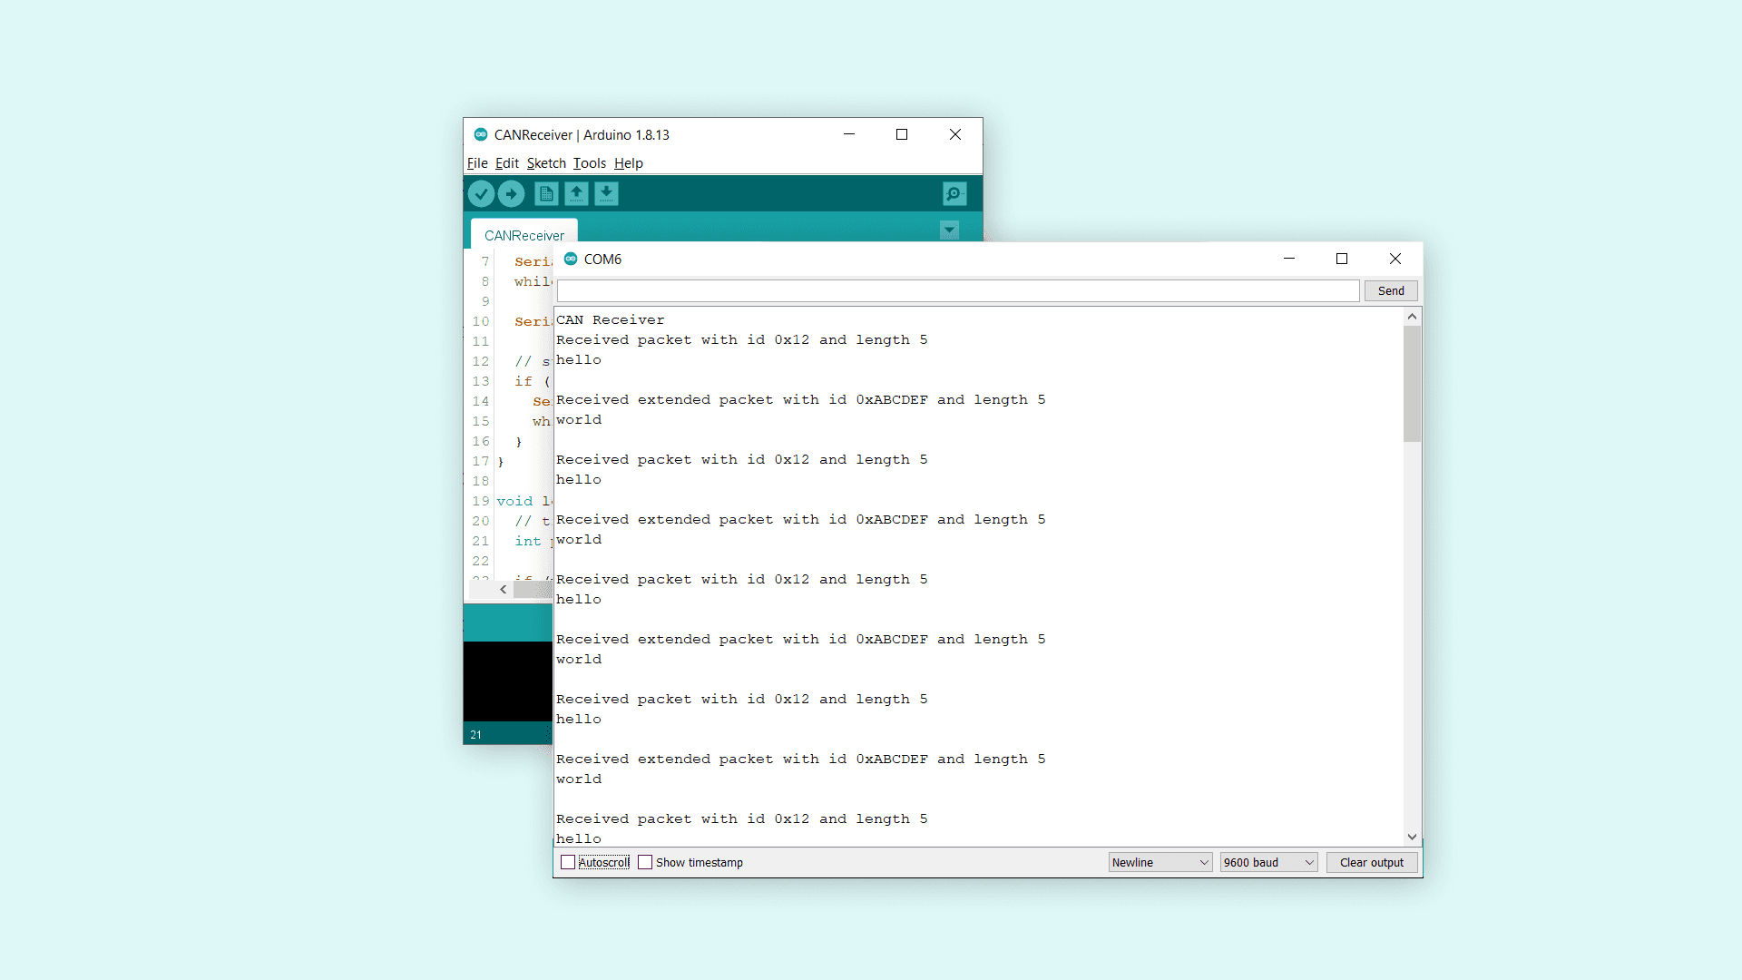Open the Serial Monitor magnifier icon

point(954,193)
